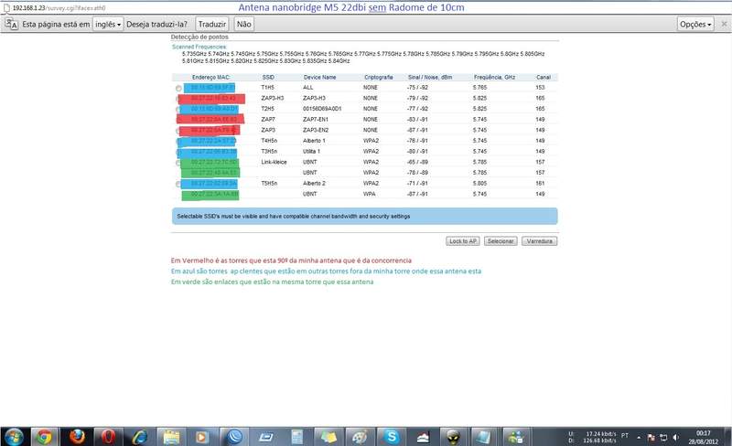Click the Selecionar button
This screenshot has width=732, height=446.
501,241
